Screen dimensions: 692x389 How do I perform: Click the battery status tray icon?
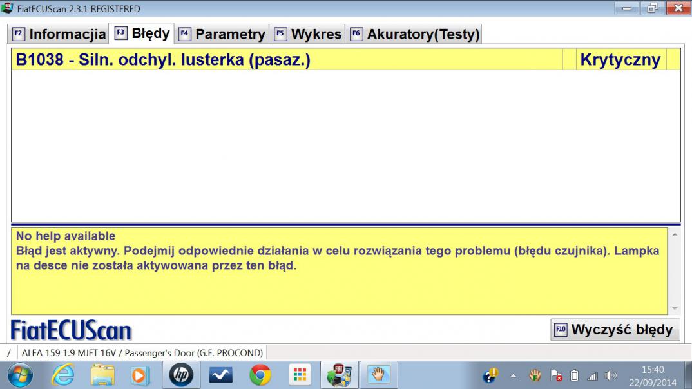point(574,375)
